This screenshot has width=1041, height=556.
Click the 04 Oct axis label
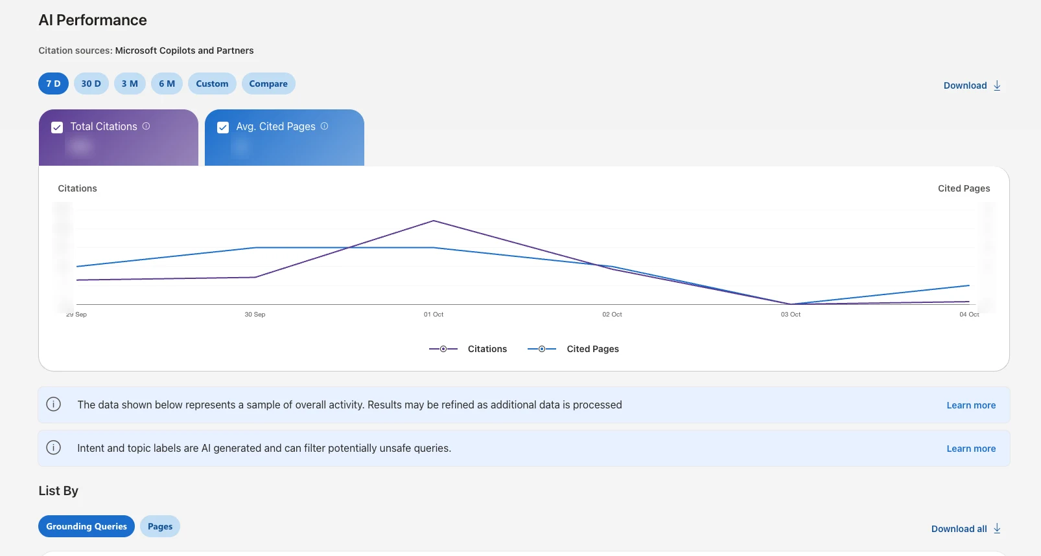969,315
